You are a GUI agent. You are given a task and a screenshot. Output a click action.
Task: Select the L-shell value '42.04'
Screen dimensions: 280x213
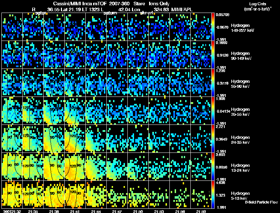pos(124,9)
